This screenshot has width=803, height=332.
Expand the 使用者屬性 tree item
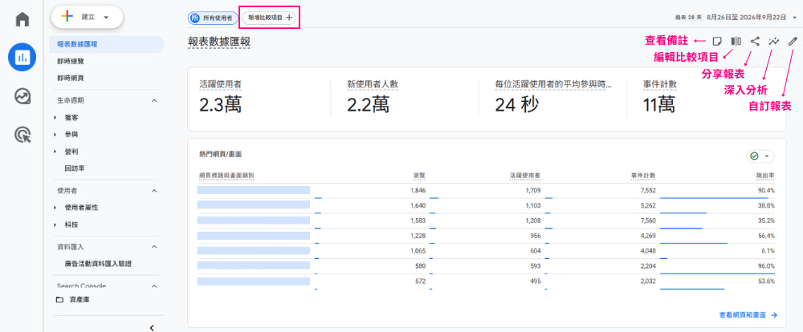55,208
